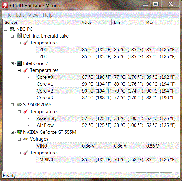Collapse the Intel Core i7 tree branch

coord(12,63)
